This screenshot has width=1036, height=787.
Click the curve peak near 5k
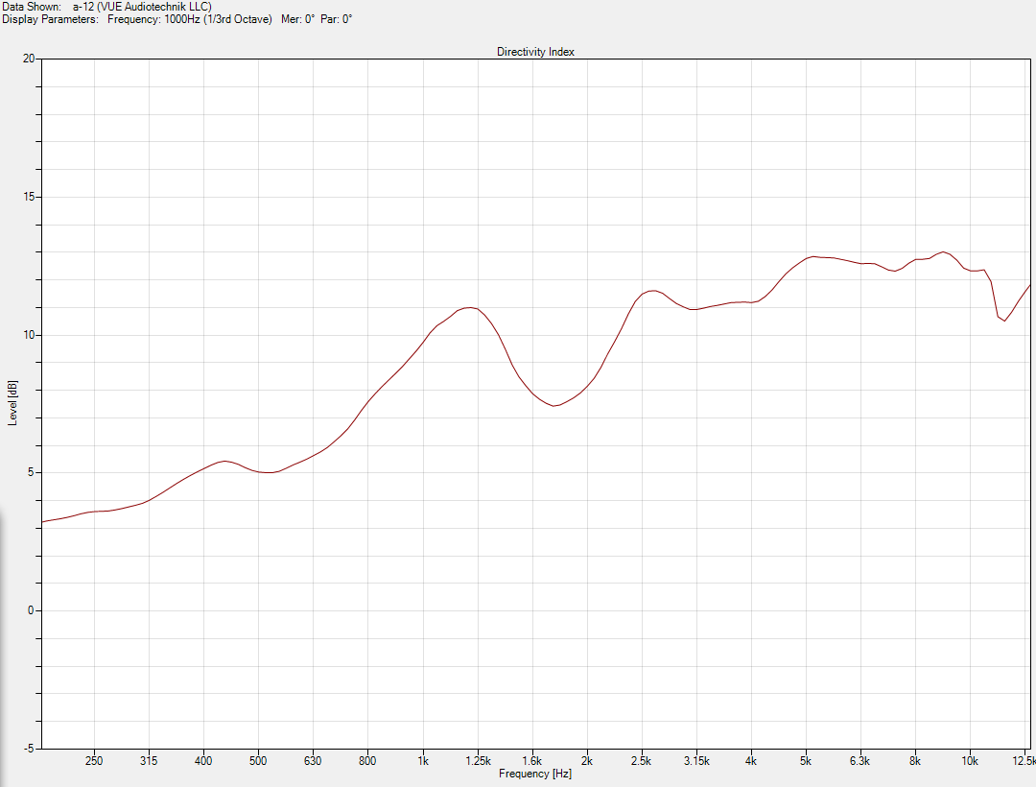point(812,256)
